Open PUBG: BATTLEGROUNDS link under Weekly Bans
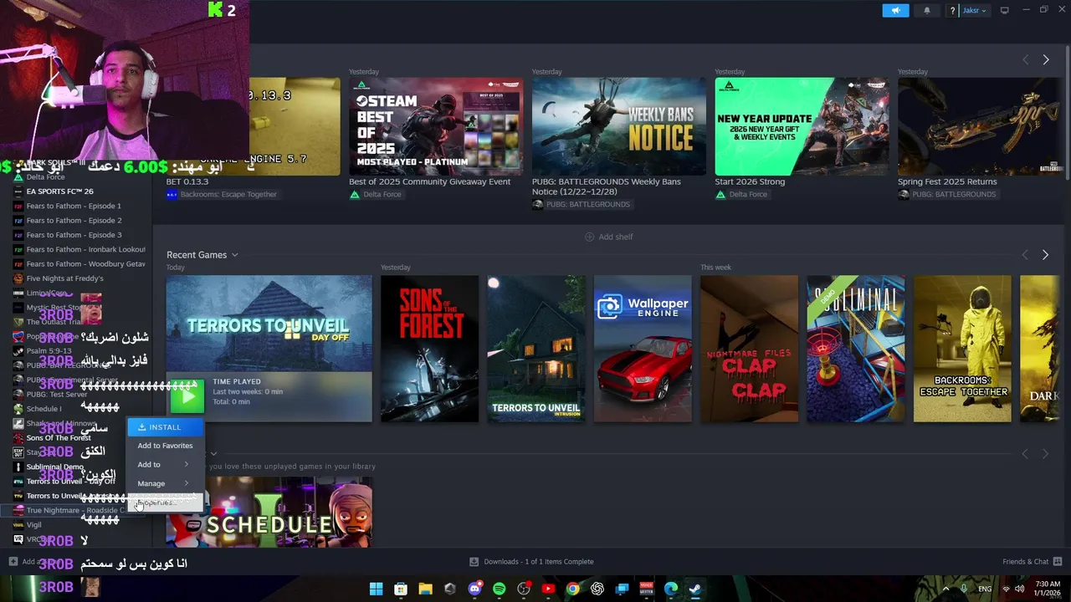The height and width of the screenshot is (602, 1071). tap(588, 205)
